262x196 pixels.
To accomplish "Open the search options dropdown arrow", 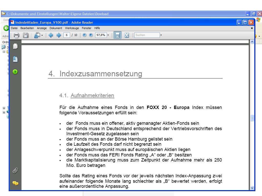I will [x=161, y=35].
